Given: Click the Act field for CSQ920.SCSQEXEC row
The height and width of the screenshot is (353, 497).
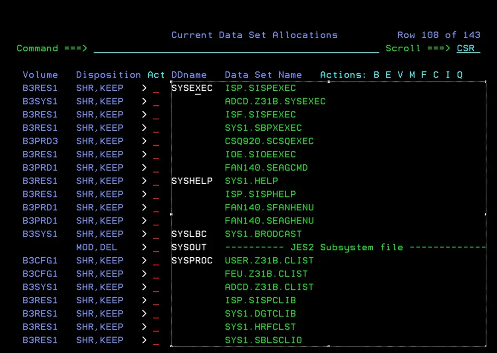Looking at the screenshot, I should click(x=156, y=142).
